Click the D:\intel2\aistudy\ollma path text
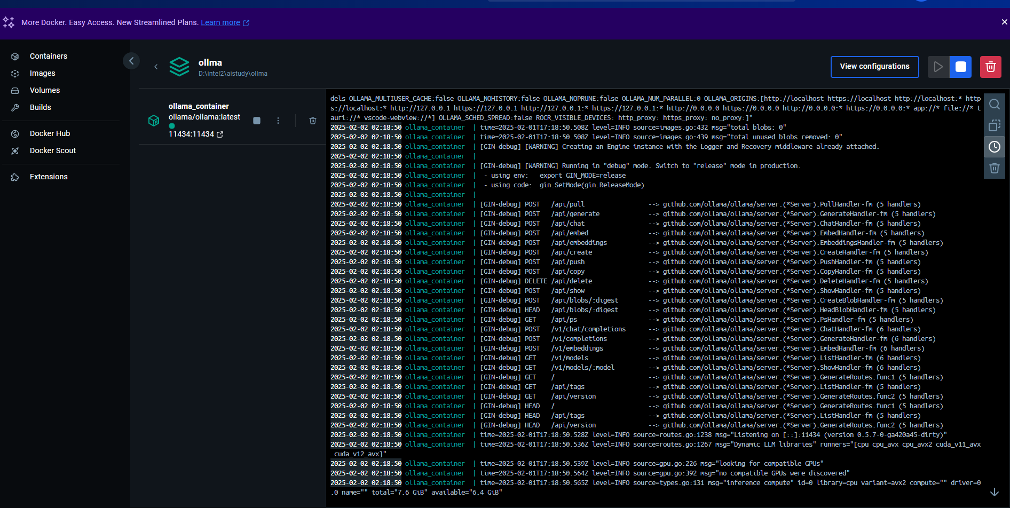1010x508 pixels. [233, 74]
